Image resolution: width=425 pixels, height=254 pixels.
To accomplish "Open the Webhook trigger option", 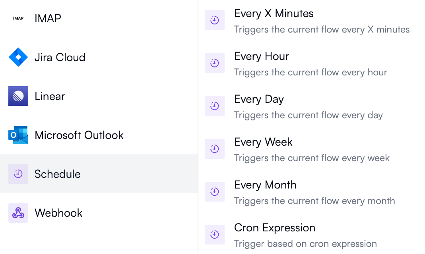I will coord(58,213).
